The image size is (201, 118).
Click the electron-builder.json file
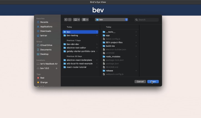[120, 49]
